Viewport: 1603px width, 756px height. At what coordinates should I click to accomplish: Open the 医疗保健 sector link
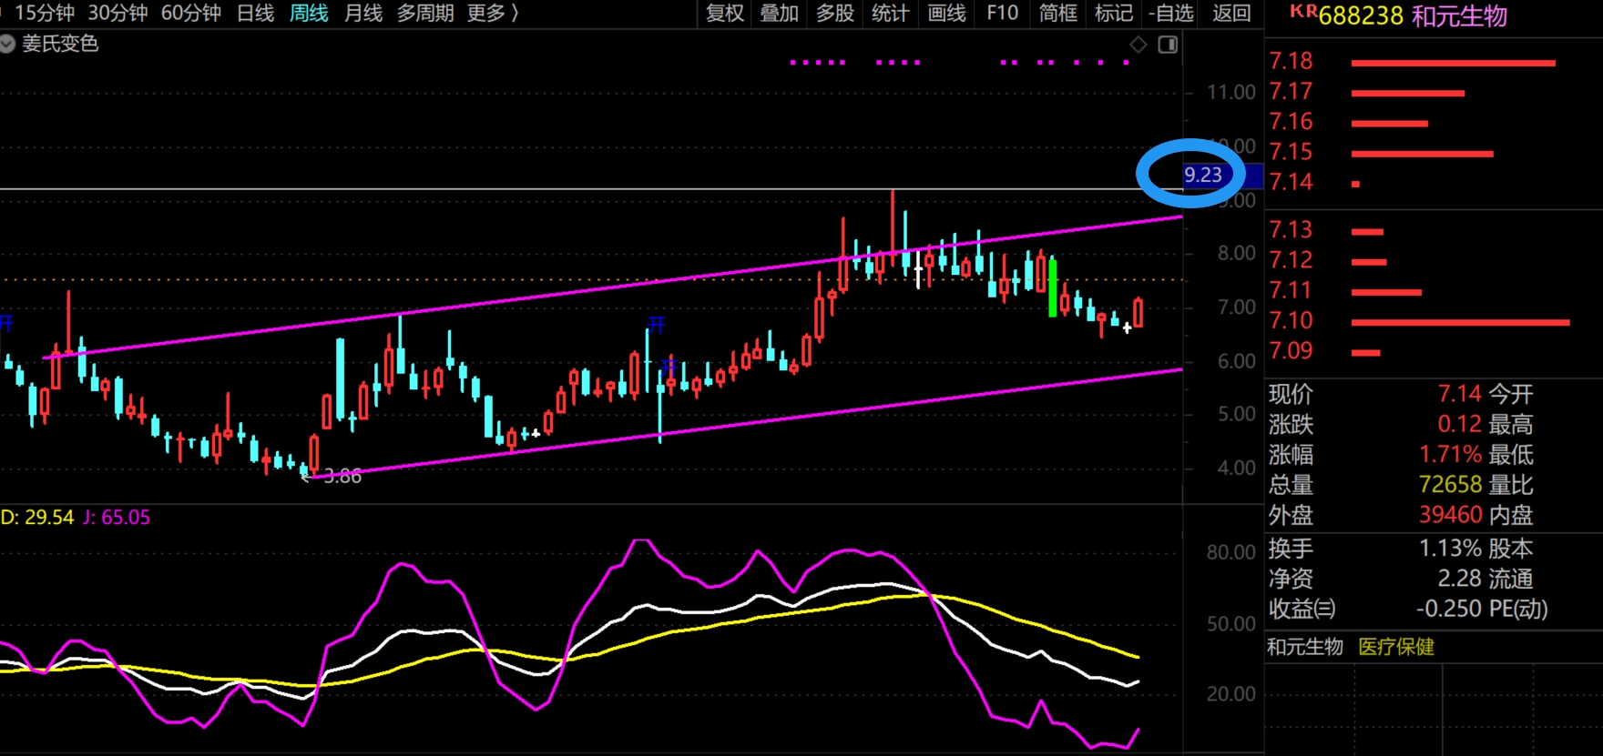pyautogui.click(x=1396, y=647)
